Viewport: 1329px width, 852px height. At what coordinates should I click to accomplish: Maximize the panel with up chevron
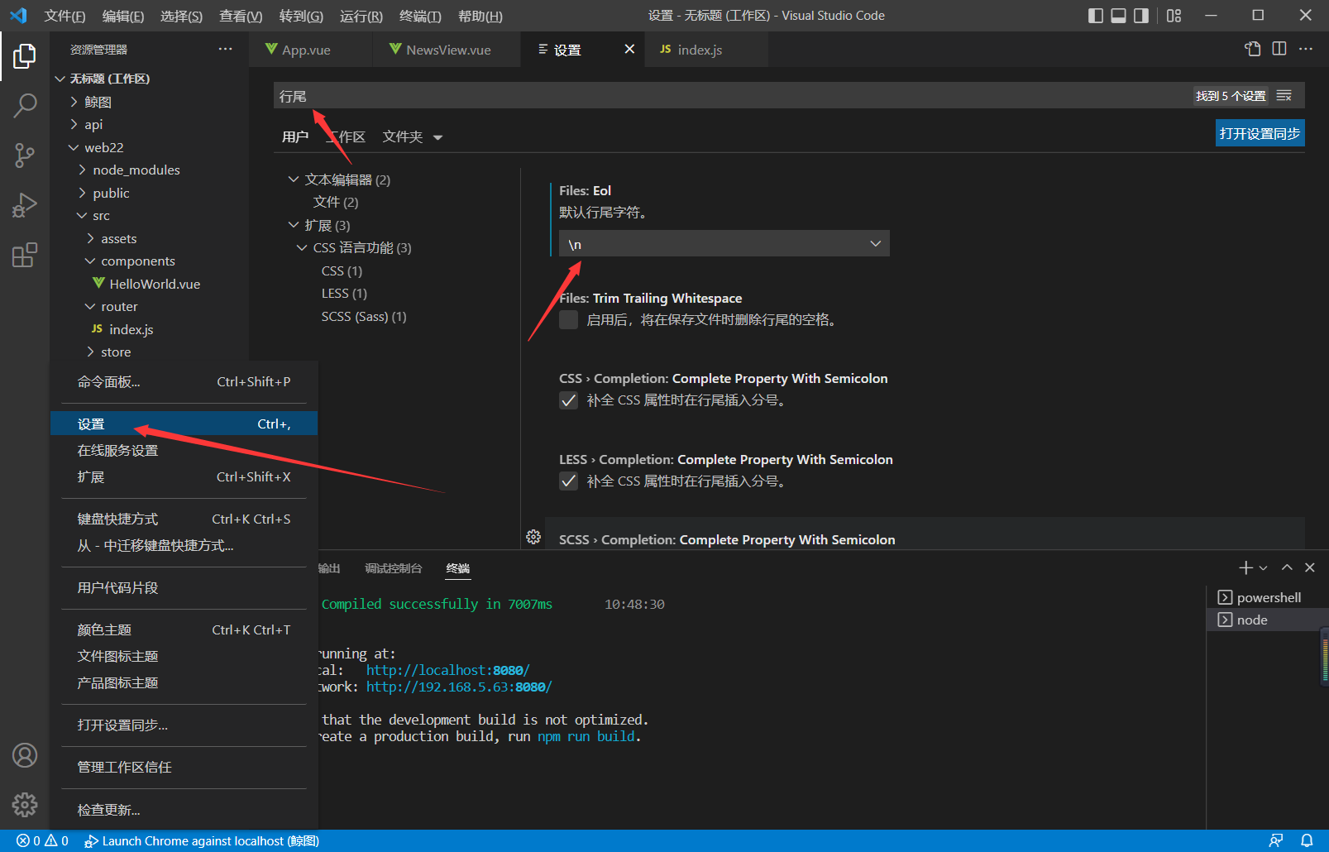(x=1287, y=567)
